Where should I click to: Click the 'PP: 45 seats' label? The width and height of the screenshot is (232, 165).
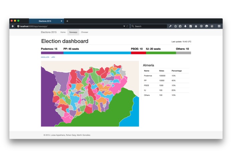pyautogui.click(x=71, y=49)
